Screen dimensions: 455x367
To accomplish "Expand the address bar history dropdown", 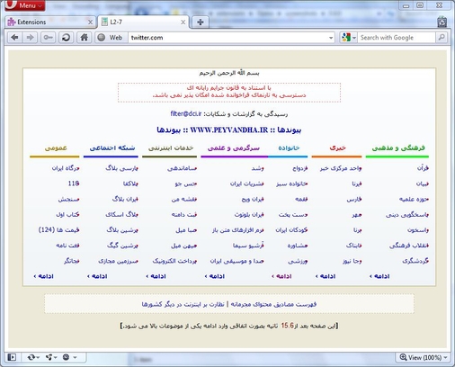I will (x=331, y=38).
